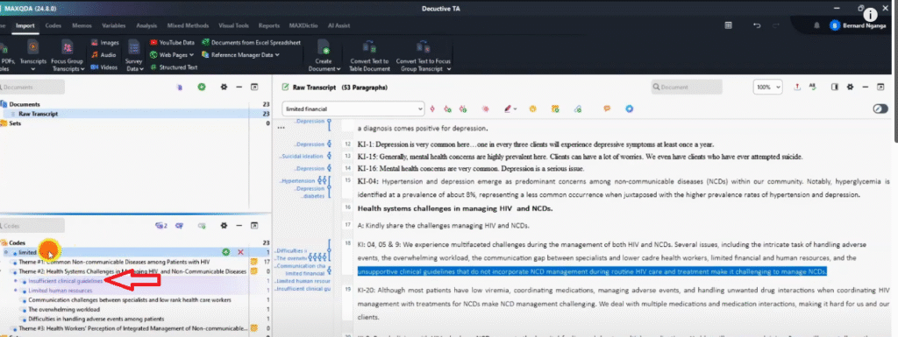Screen dimensions: 898x337
Task: Open Documents panel settings gear
Action: (224, 88)
